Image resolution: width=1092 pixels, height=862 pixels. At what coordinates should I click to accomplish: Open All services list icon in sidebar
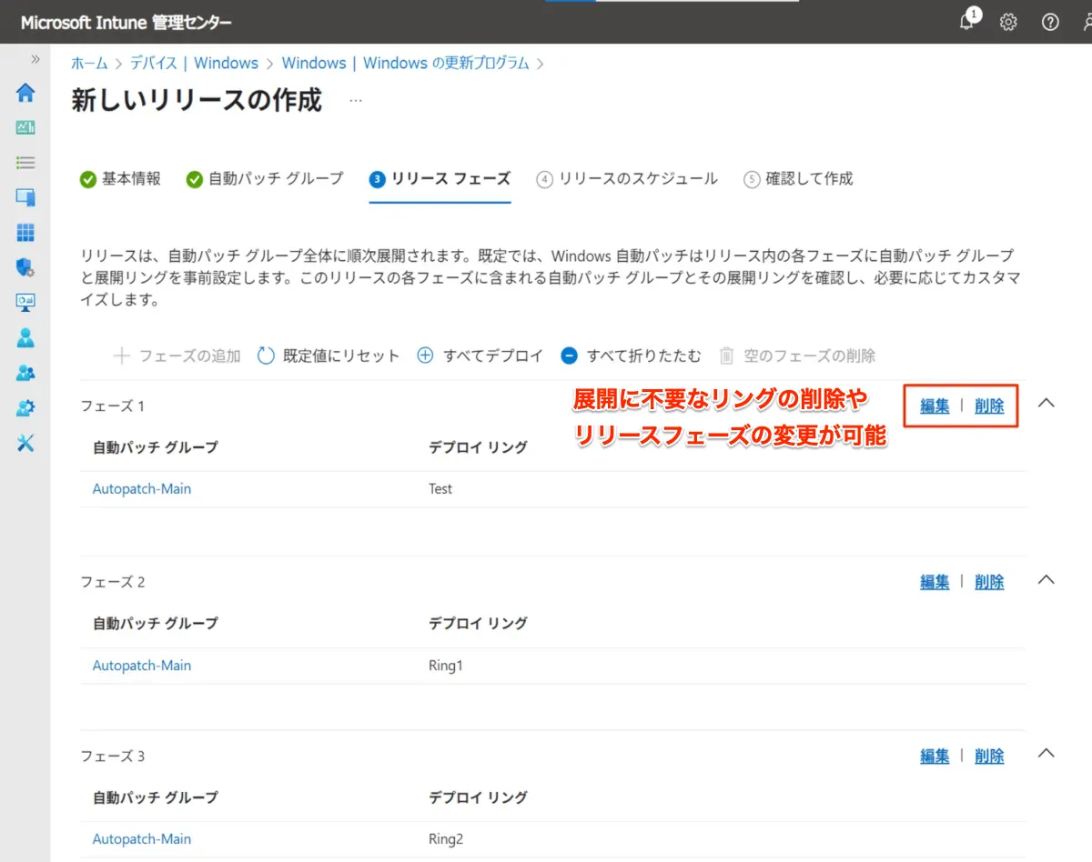(x=25, y=163)
